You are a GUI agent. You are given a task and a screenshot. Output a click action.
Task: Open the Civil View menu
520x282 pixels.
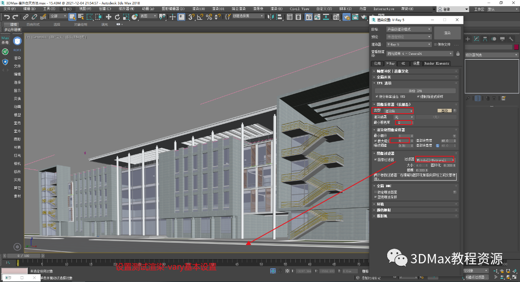[x=299, y=9]
